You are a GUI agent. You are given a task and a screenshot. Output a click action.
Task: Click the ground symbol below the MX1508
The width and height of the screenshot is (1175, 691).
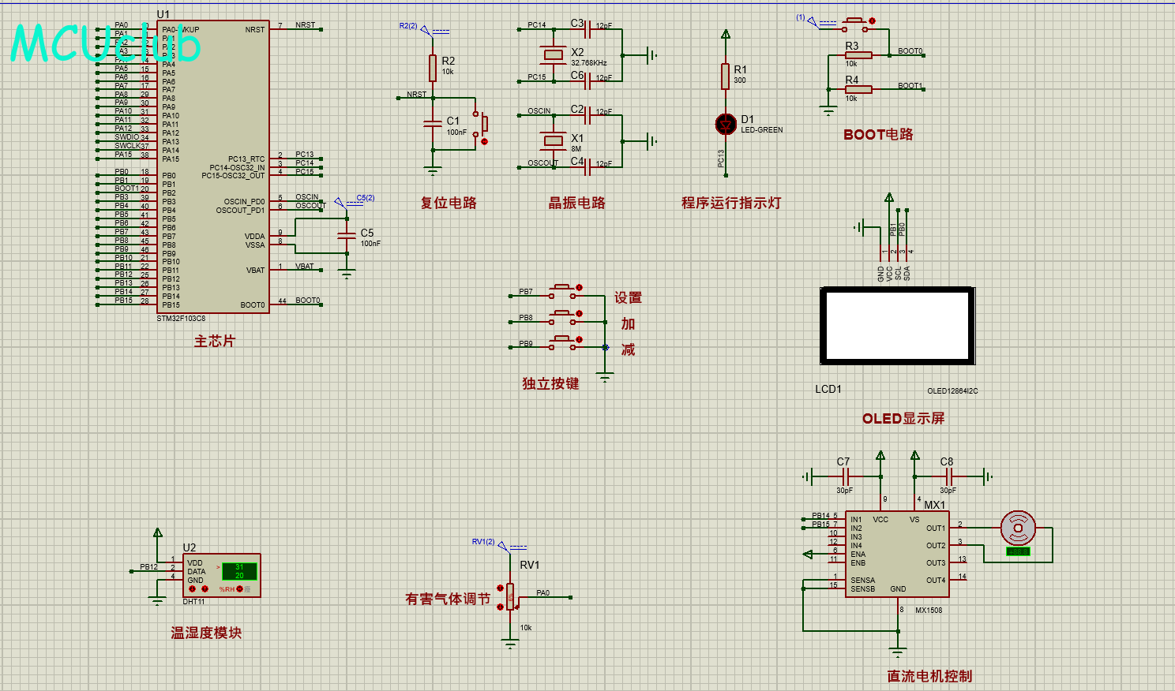point(898,652)
